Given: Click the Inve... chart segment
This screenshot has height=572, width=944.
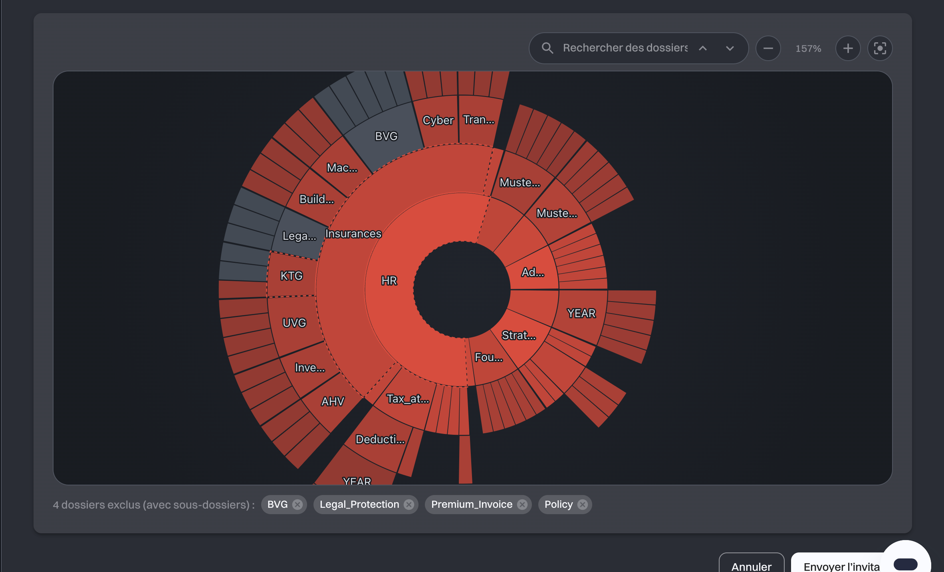Looking at the screenshot, I should click(x=309, y=367).
